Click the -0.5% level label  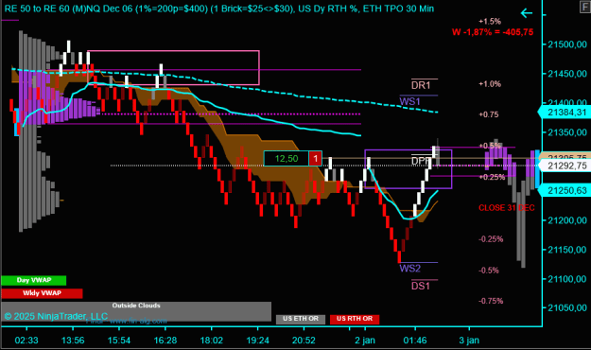click(x=489, y=271)
